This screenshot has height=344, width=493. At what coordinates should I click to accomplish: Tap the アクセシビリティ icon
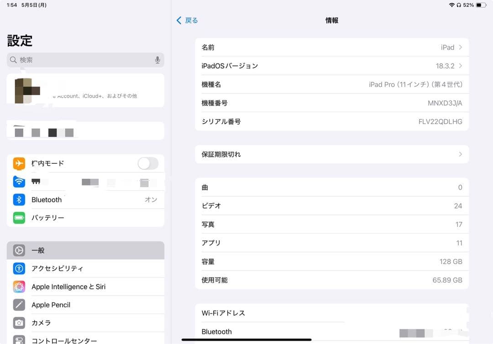[19, 268]
